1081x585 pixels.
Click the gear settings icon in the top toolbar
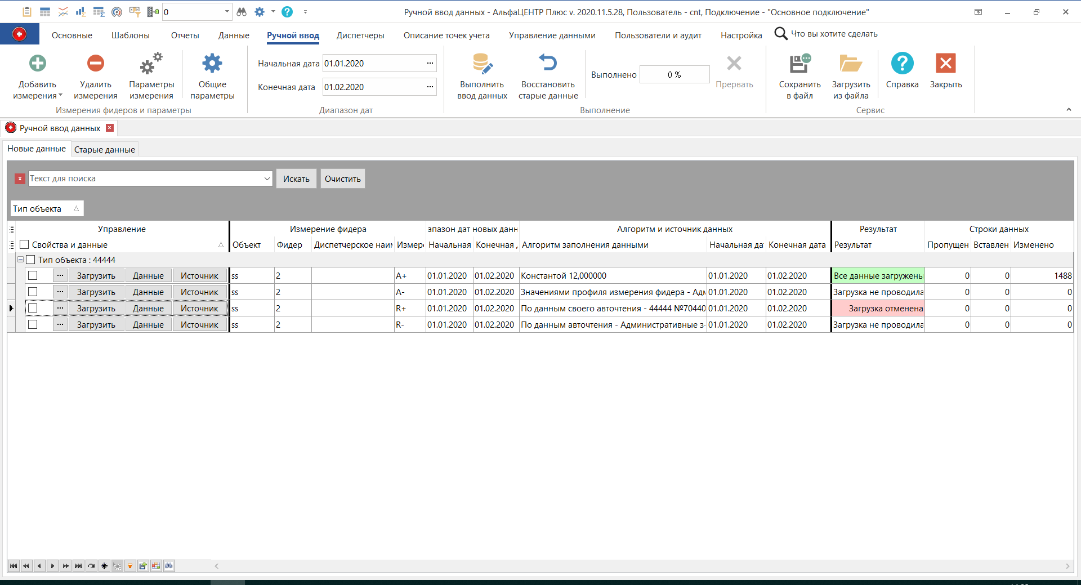point(260,11)
